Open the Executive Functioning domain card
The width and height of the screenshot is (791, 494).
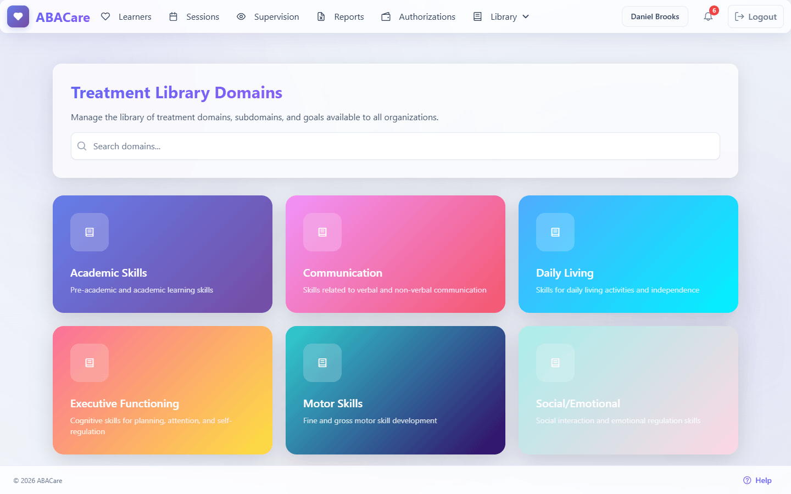click(x=163, y=390)
